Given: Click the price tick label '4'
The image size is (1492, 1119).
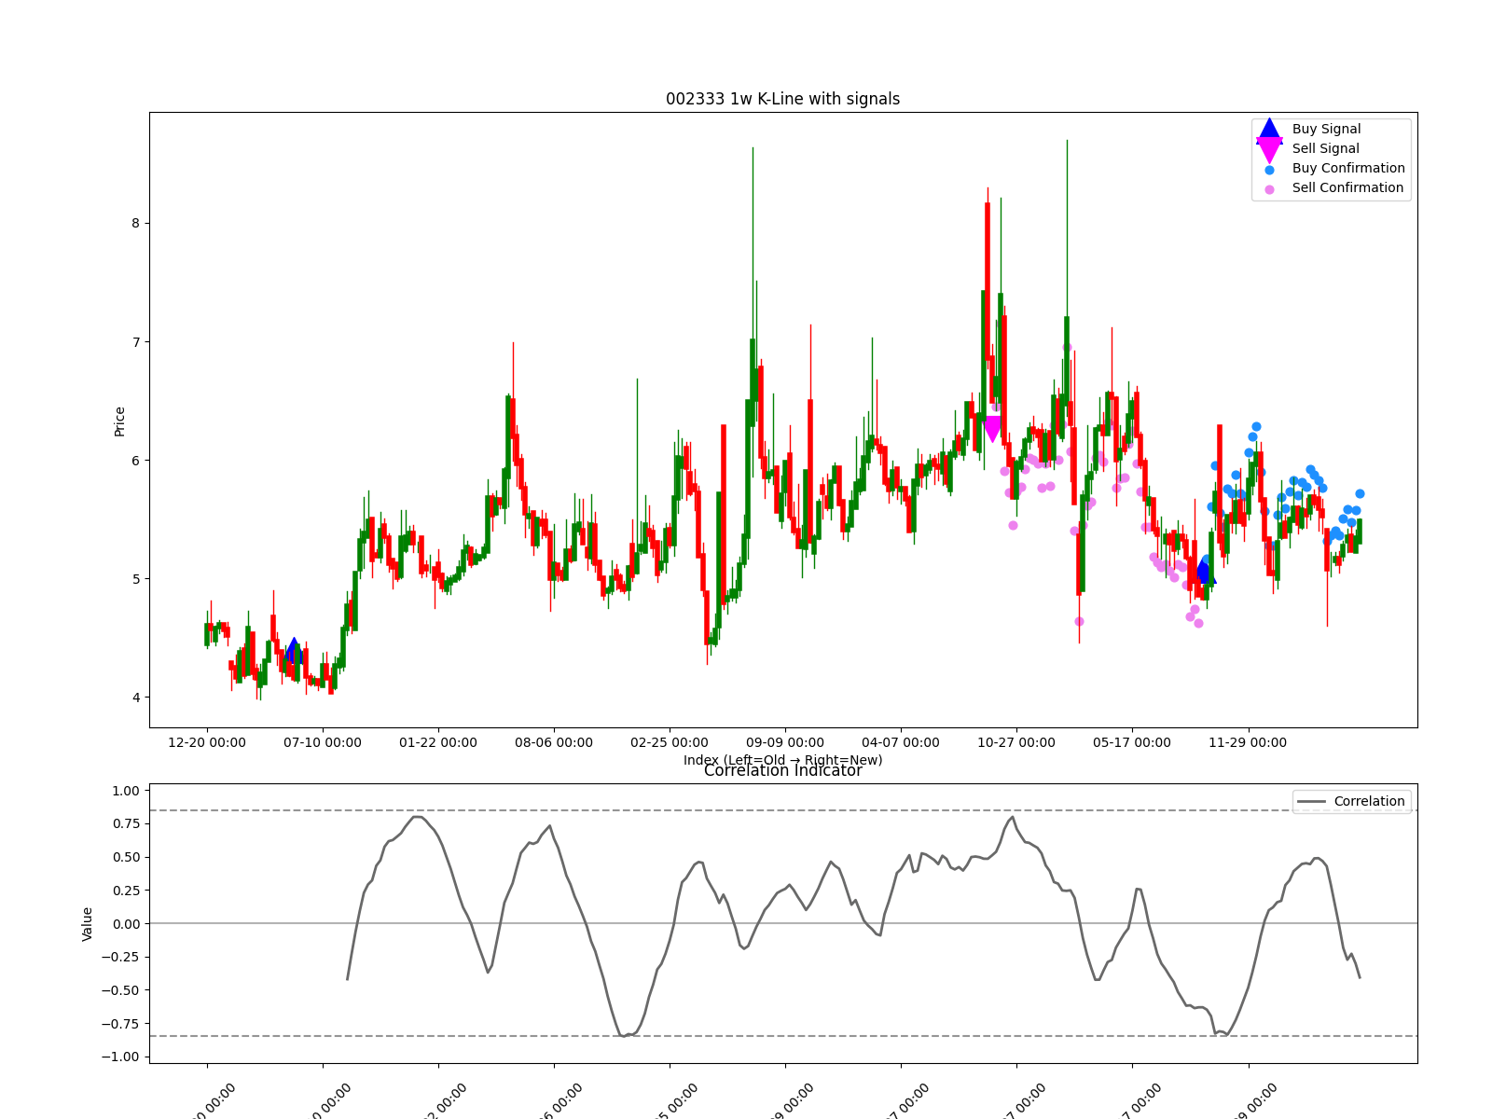Looking at the screenshot, I should [x=135, y=698].
